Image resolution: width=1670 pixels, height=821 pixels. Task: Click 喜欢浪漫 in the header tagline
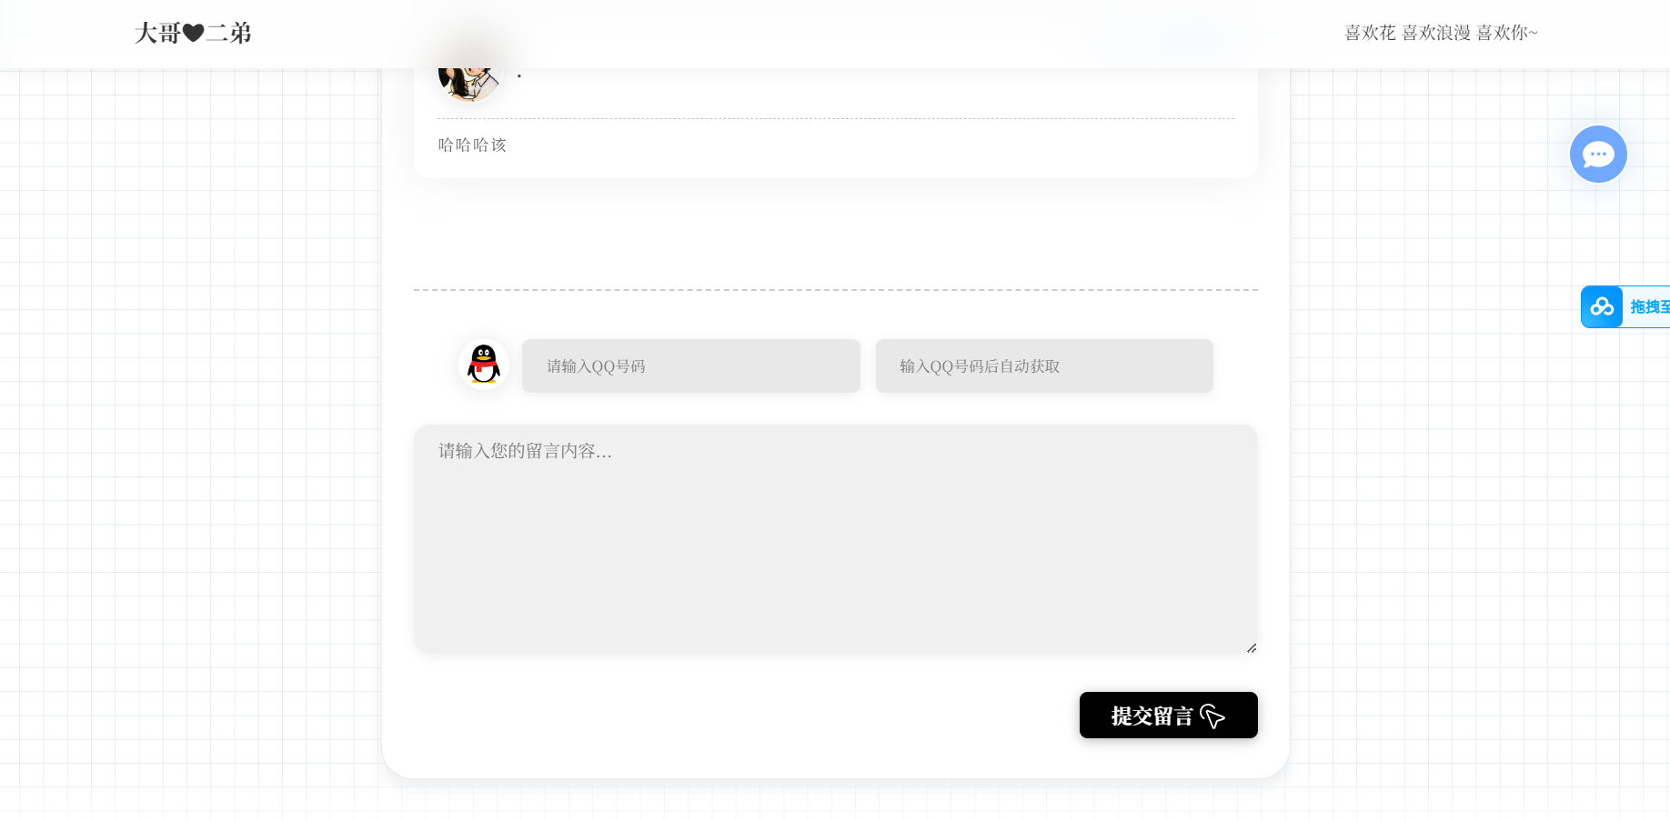click(x=1435, y=34)
